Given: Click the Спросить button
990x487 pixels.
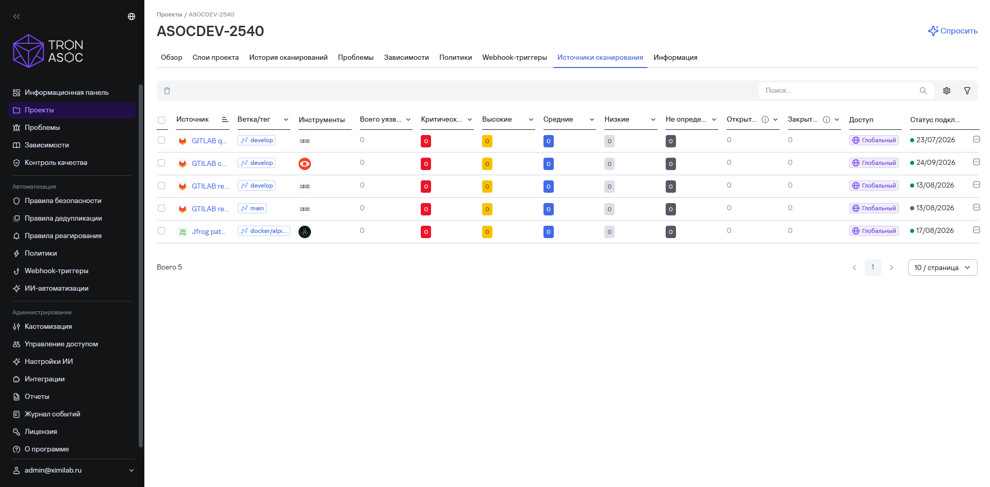Looking at the screenshot, I should (x=953, y=31).
